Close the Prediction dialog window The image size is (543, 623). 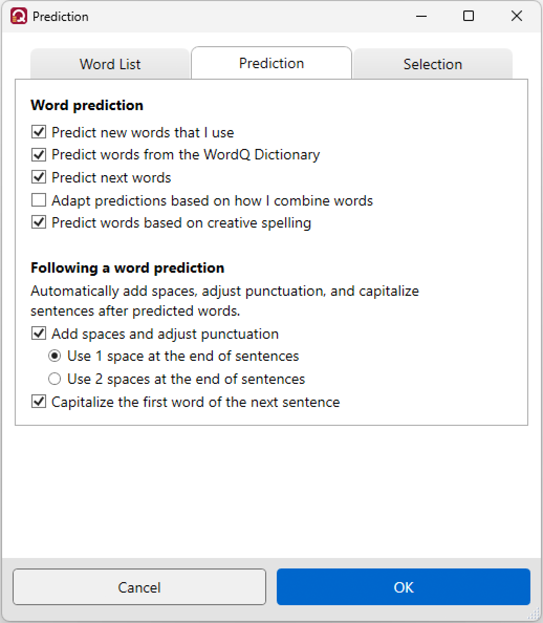(517, 16)
